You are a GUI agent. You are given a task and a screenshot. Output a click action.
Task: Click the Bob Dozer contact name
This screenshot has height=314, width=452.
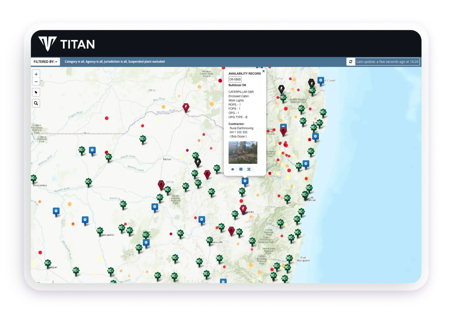(x=238, y=137)
